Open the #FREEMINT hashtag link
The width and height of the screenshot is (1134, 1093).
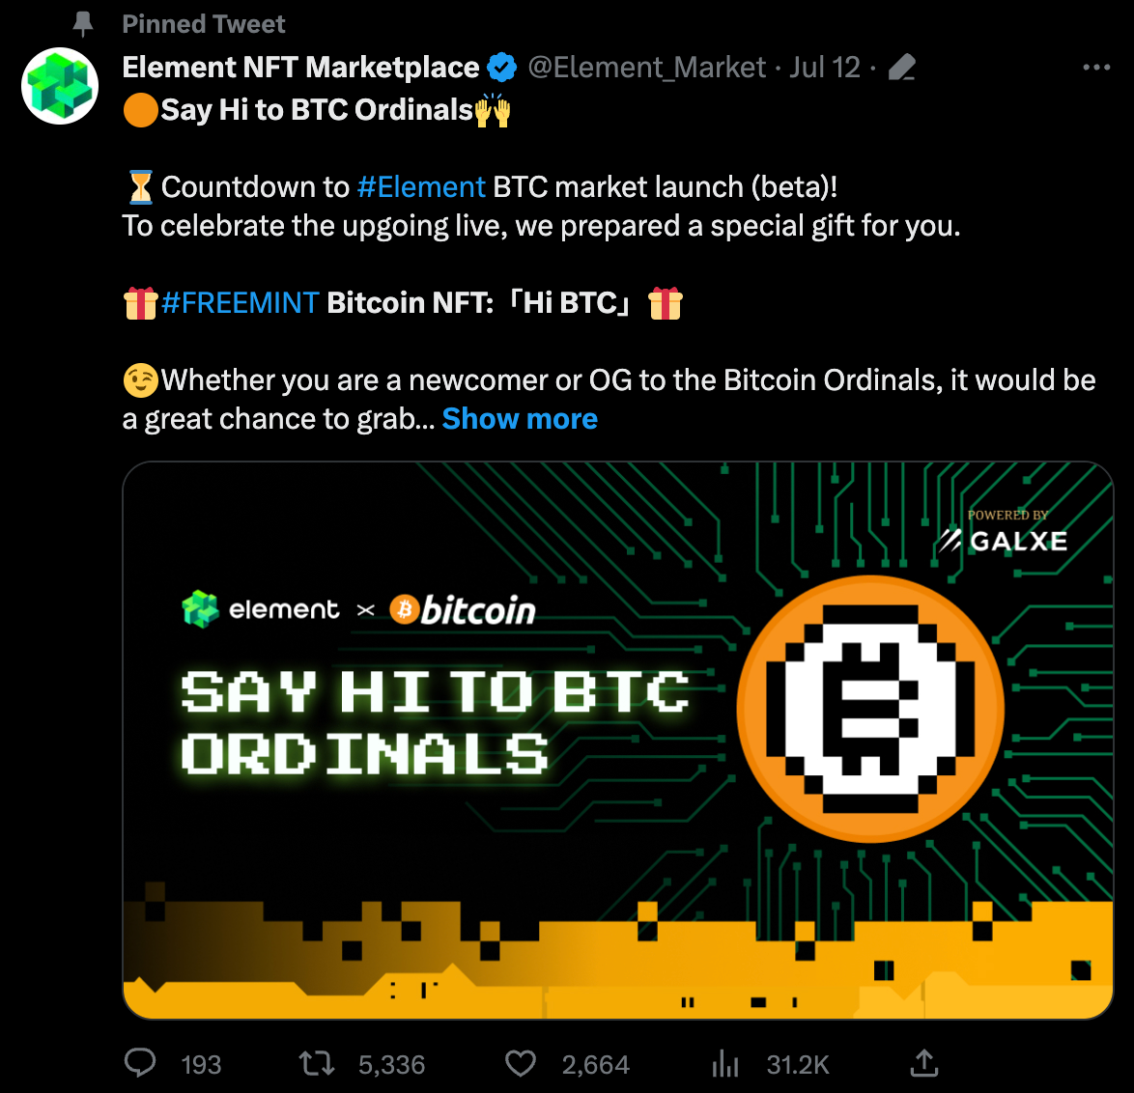pyautogui.click(x=241, y=303)
